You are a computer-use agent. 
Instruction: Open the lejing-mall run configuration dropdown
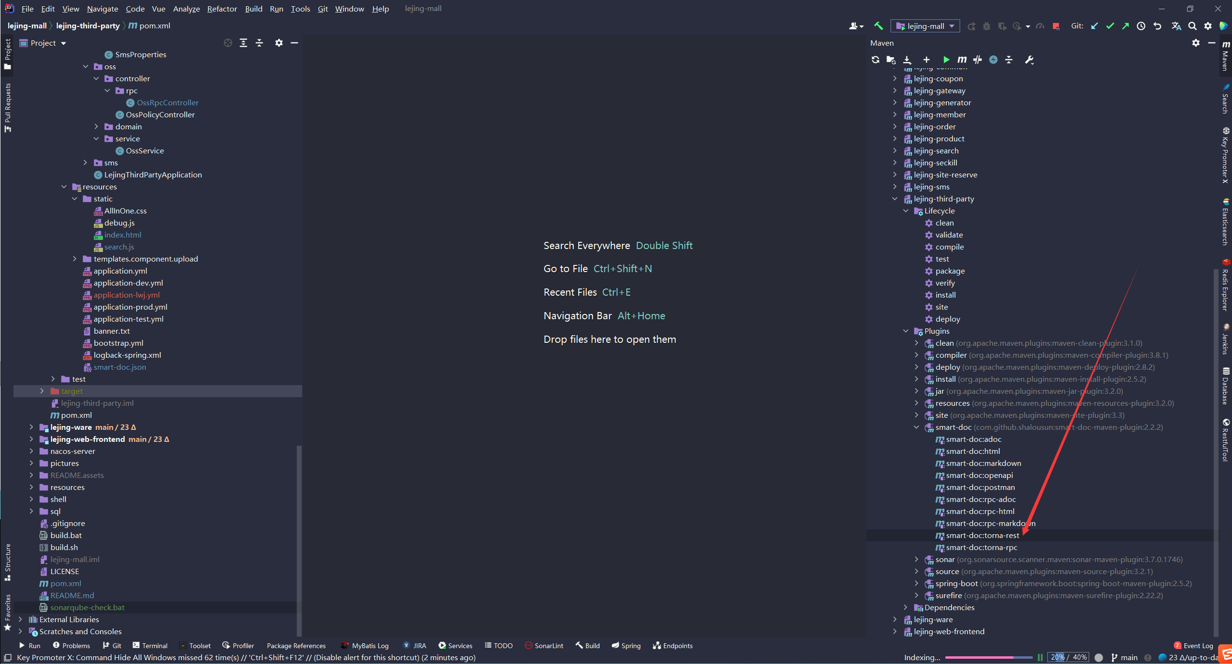pos(925,26)
